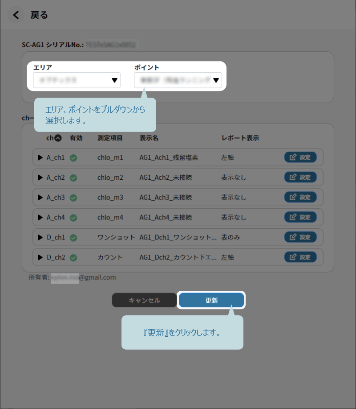Toggle the A_ch1 enabled checkmark
356x409 pixels.
click(x=73, y=158)
